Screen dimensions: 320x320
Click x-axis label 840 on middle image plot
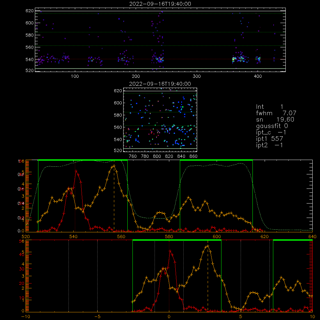tap(181, 156)
